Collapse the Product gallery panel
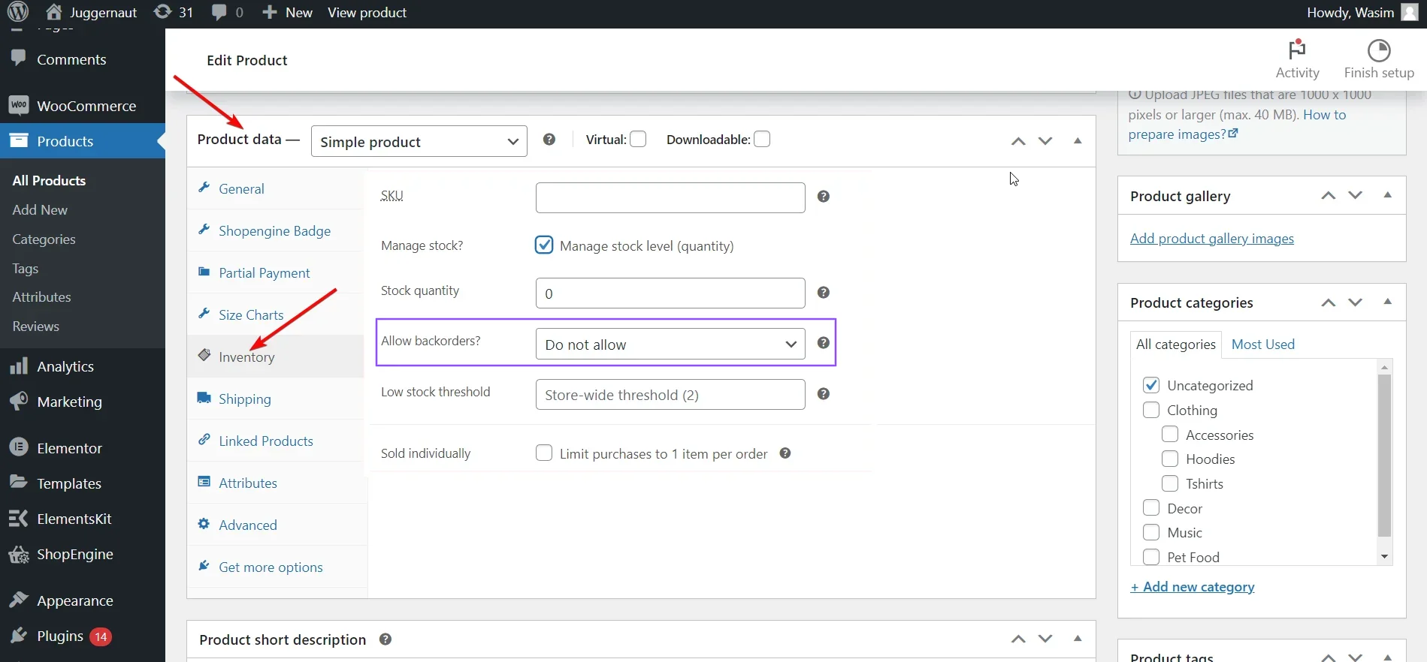1427x662 pixels. tap(1388, 195)
